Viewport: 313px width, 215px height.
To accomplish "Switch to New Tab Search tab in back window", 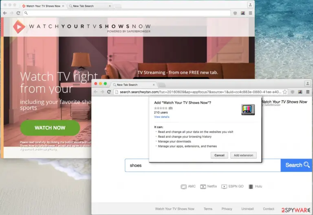I will (x=90, y=6).
